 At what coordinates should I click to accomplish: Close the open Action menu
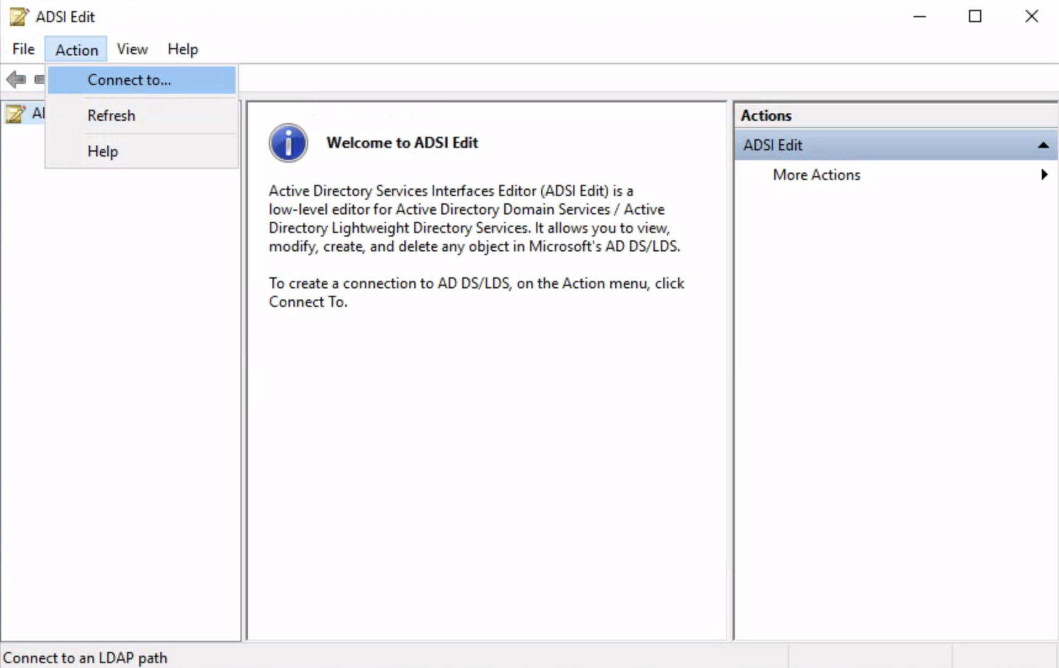point(76,49)
